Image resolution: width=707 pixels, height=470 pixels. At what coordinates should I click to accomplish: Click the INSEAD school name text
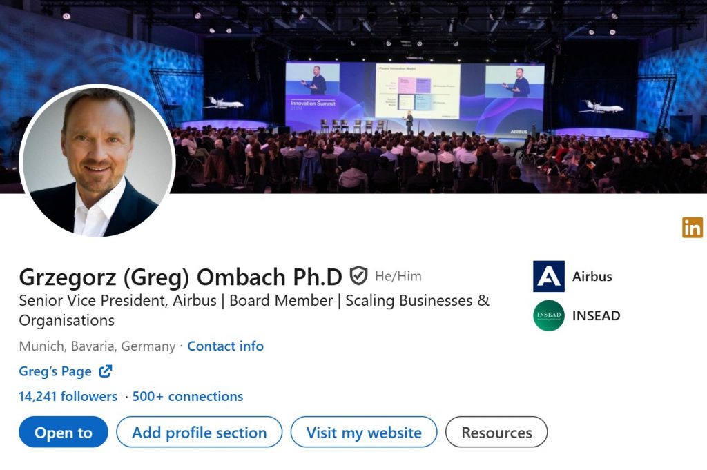[x=596, y=315]
